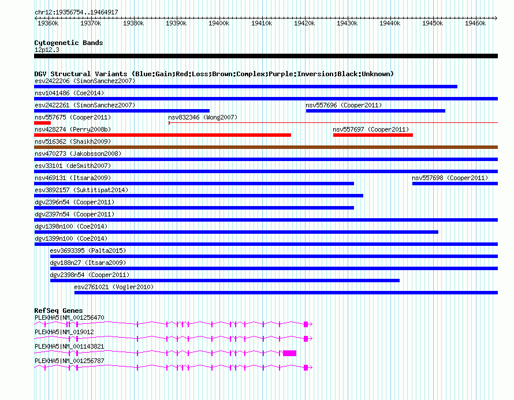Click the nsv516362 (Shaikh2009) label
Viewport: 514px width, 400px height.
pyautogui.click(x=73, y=141)
